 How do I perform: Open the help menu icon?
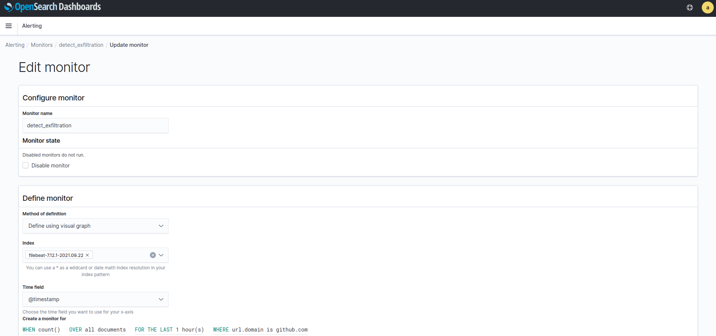[x=689, y=7]
